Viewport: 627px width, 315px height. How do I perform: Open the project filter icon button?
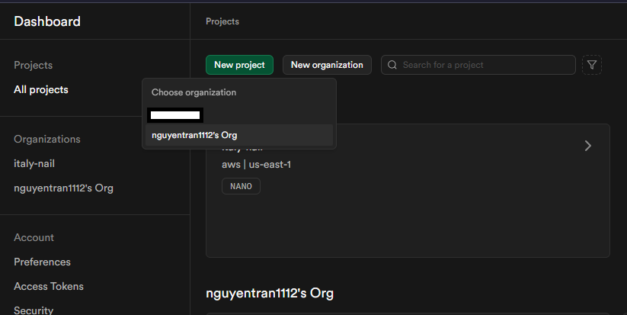tap(591, 65)
